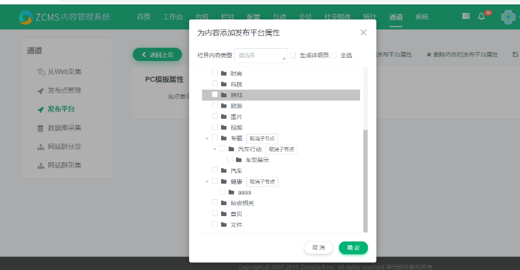Click the folder icon for 时尚
Screen dimensions: 520x270
pos(224,73)
